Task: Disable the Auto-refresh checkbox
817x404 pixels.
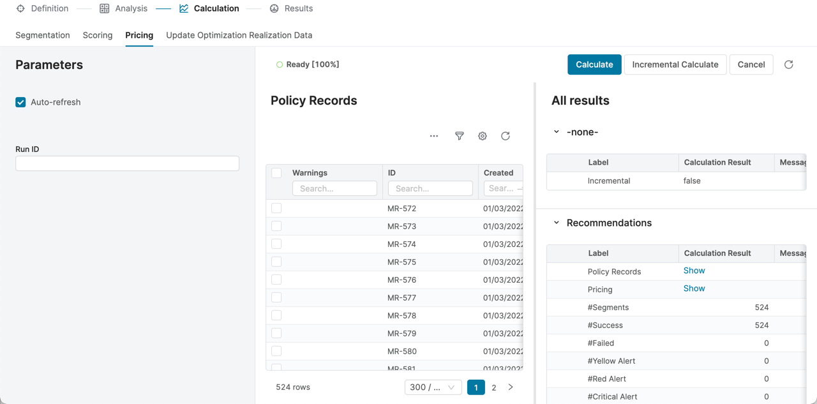Action: pyautogui.click(x=20, y=102)
